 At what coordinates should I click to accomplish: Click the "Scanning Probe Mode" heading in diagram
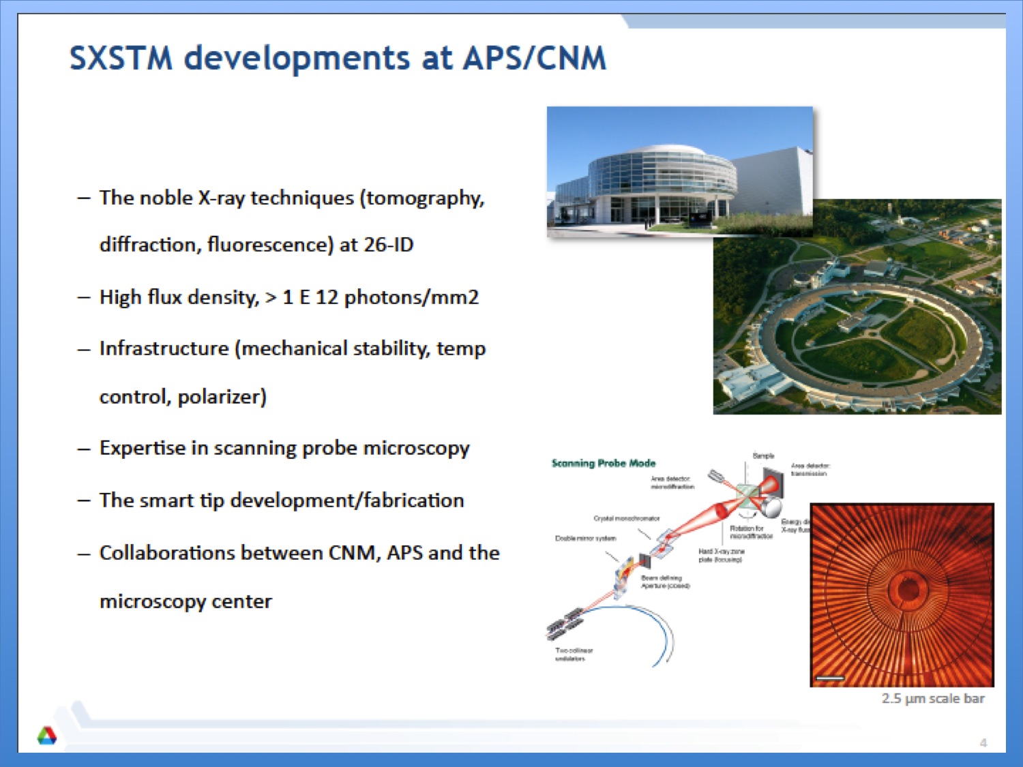coord(604,463)
